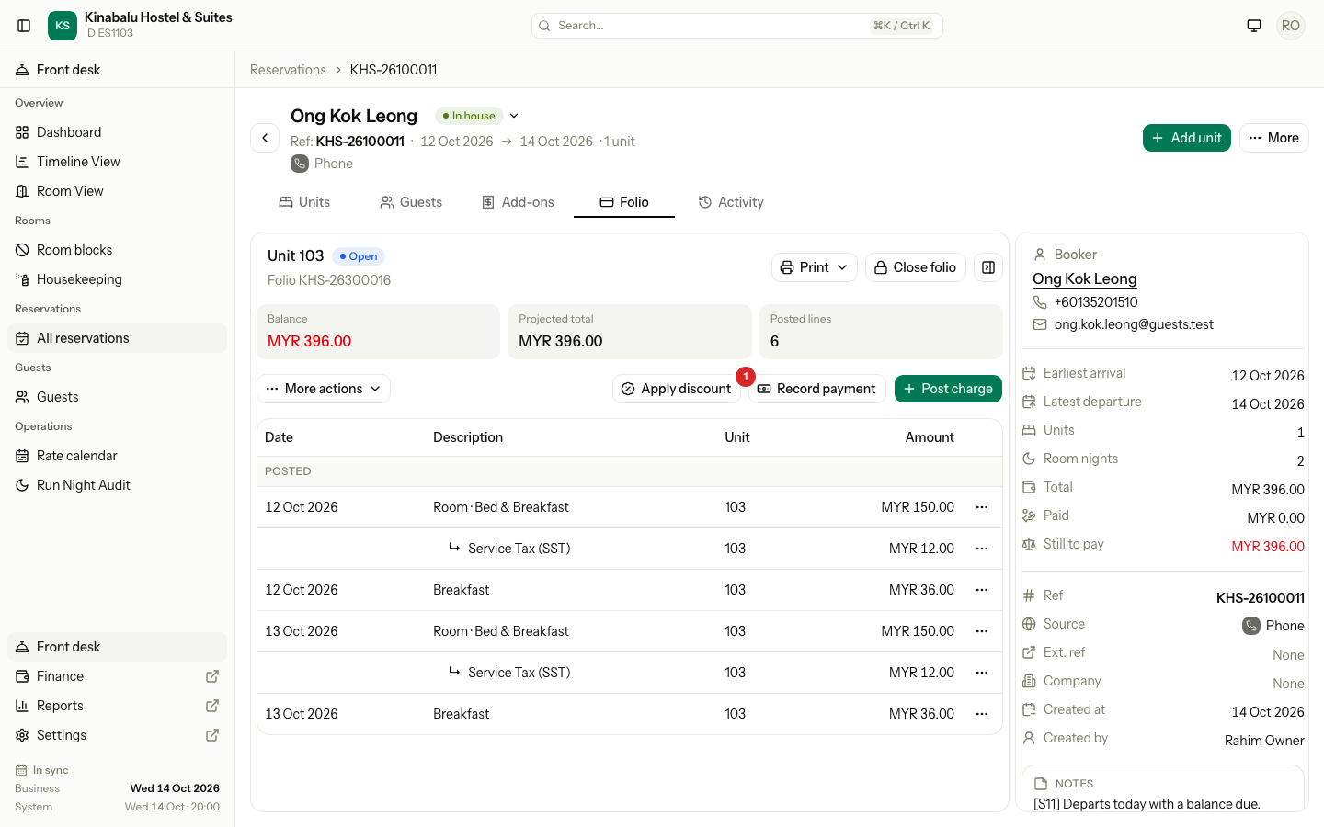Toggle the sidebar collapse icon
Screen dimensions: 1324x827
[x=24, y=26]
